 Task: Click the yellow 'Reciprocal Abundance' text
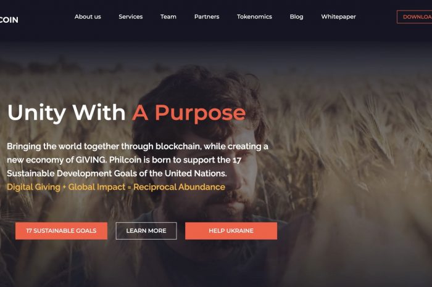[179, 187]
